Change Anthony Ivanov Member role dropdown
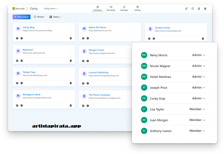Image resolution: width=224 pixels, height=154 pixels. pos(197,131)
